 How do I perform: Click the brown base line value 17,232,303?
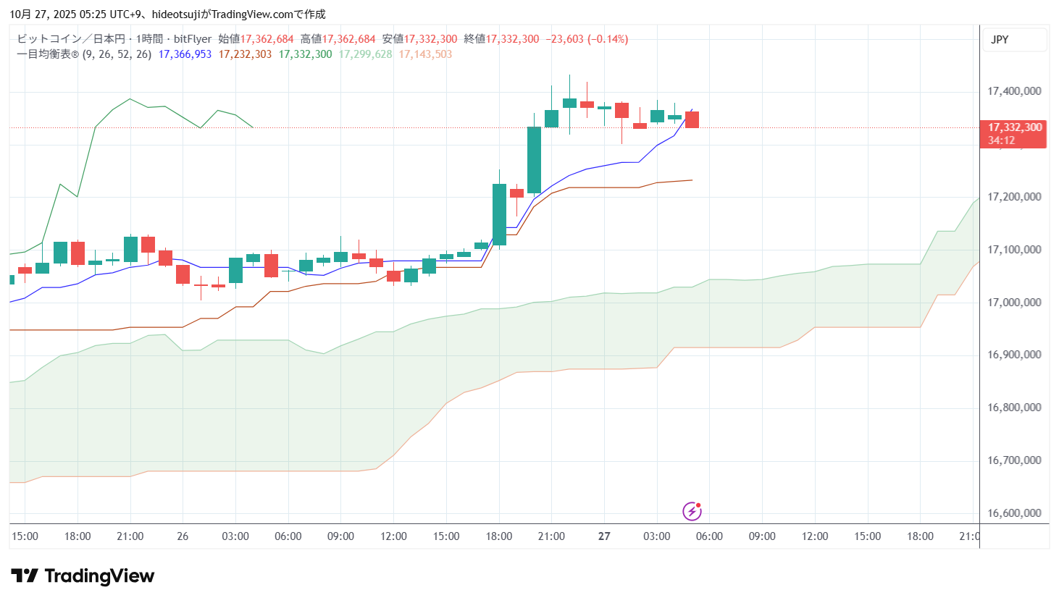(245, 54)
